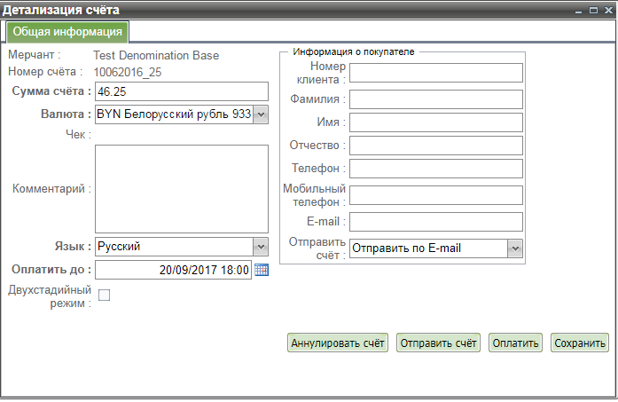Screen dimensions: 618x402
Task: Select the Номер клиента input field
Action: coord(435,73)
